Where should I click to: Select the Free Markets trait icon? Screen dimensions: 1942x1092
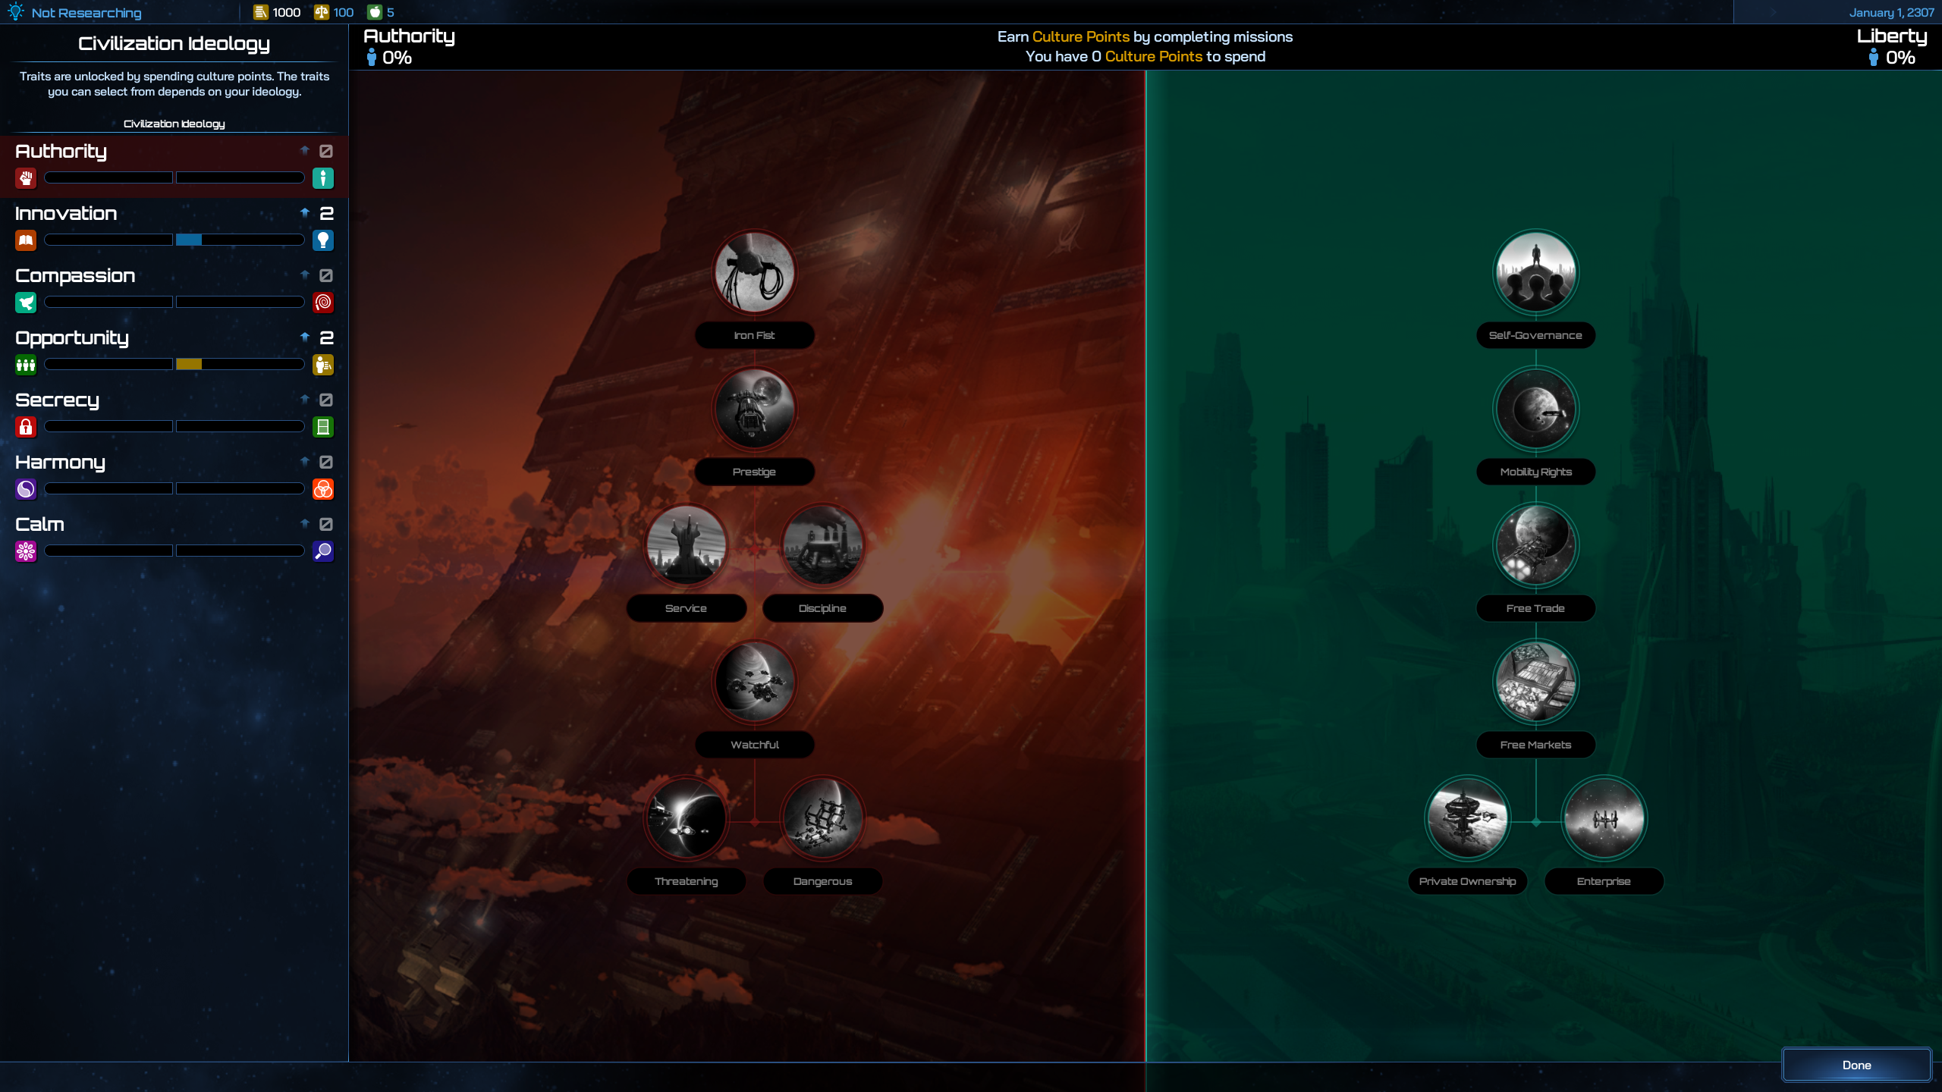(x=1535, y=682)
